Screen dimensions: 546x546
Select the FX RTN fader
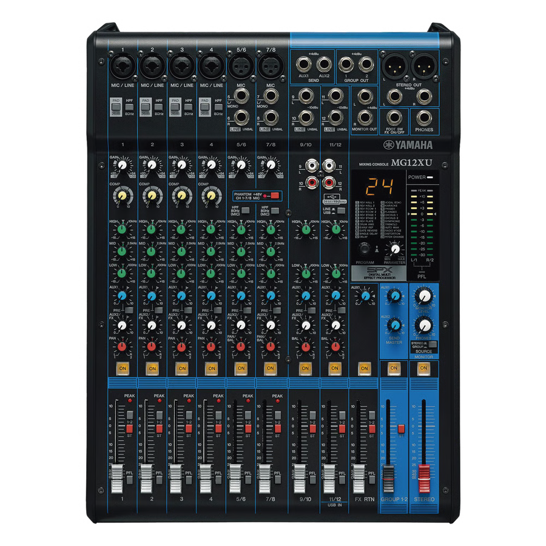click(359, 479)
